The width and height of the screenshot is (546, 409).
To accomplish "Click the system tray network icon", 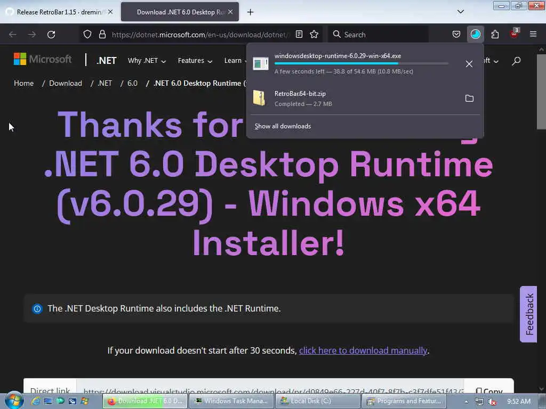I will point(479,402).
